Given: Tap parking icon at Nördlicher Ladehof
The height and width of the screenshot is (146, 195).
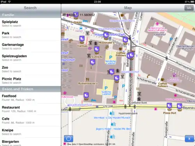Looking at the screenshot, I should (111, 57).
